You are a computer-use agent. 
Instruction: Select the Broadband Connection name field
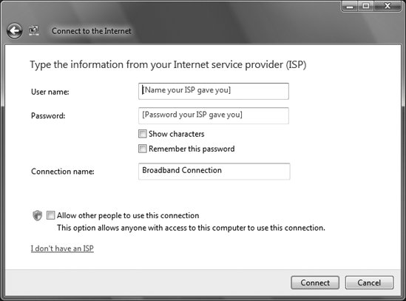pos(214,172)
